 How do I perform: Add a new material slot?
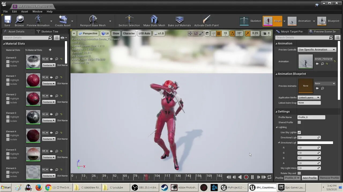pos(50,50)
